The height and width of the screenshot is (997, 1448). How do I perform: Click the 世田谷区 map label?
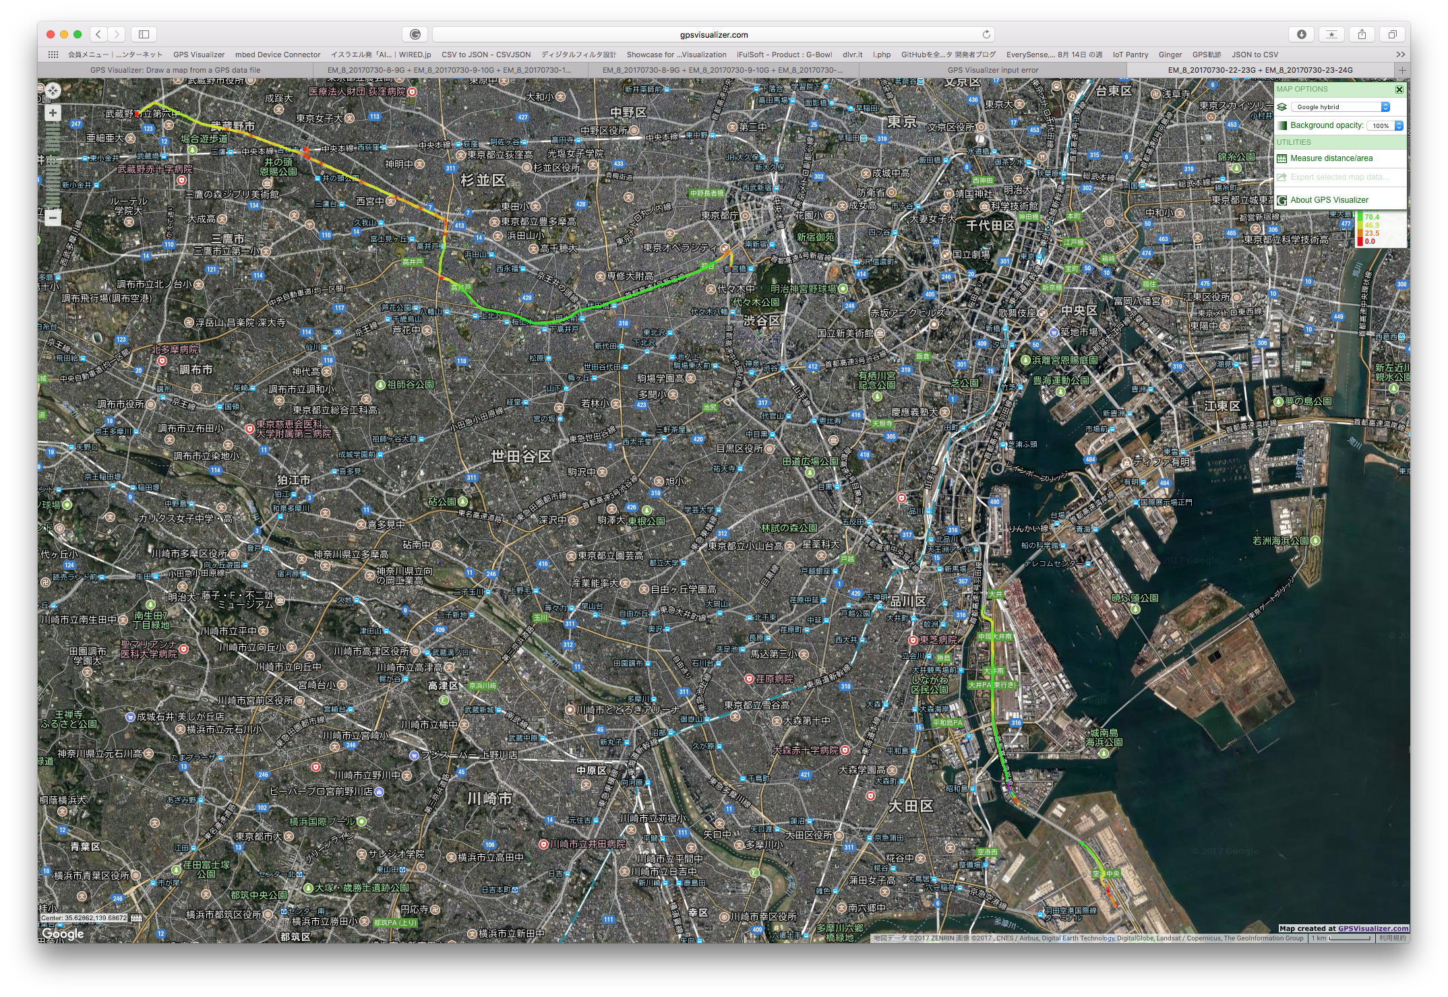point(521,456)
